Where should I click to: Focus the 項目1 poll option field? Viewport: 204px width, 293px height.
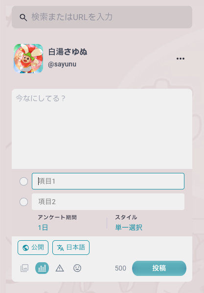click(x=108, y=181)
